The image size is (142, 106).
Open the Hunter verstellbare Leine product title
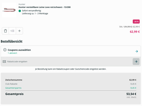[45, 7]
